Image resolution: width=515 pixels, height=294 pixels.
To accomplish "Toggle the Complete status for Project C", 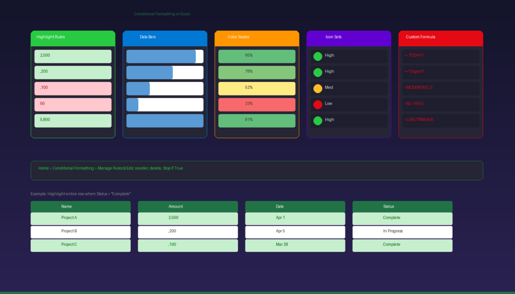I will point(402,245).
